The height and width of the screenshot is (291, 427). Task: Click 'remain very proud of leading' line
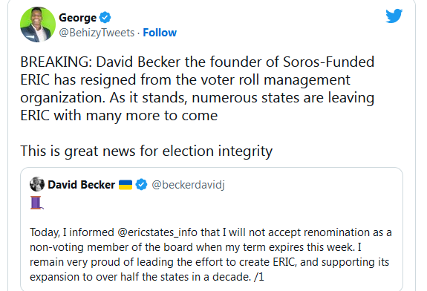click(209, 262)
